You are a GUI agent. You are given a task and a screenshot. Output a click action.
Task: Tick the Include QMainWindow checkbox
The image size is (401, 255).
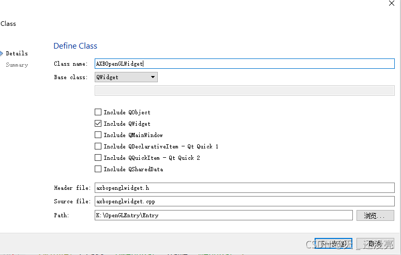pos(98,135)
